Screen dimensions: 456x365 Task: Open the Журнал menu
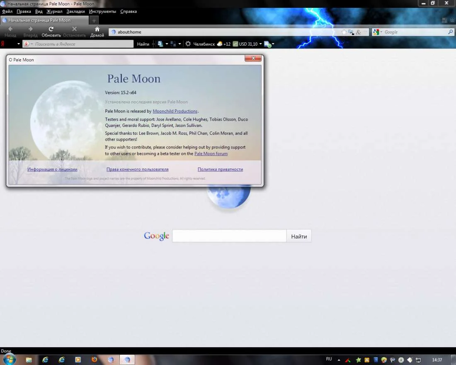pyautogui.click(x=54, y=11)
